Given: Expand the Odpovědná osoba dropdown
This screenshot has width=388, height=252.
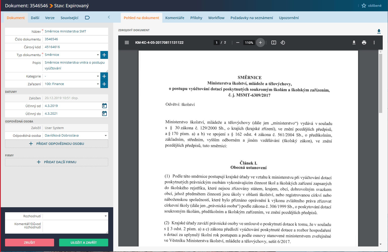Looking at the screenshot, I should (x=106, y=136).
